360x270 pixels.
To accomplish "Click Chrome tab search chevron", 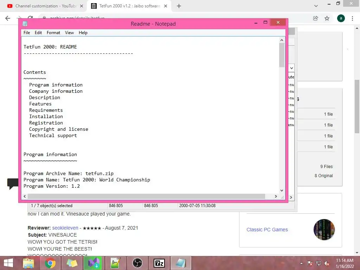I will pyautogui.click(x=316, y=6).
